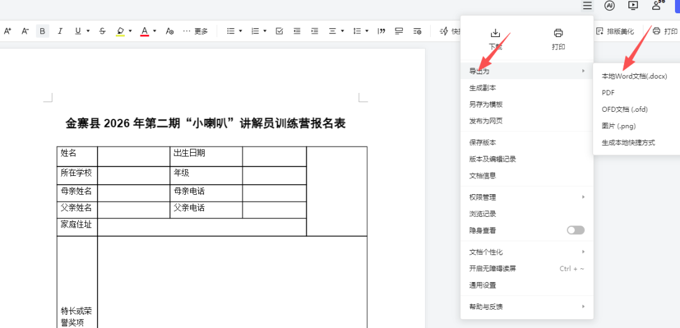Toggle 隐身查看 incognito switch
Screen dimensions: 680x328
pos(575,230)
